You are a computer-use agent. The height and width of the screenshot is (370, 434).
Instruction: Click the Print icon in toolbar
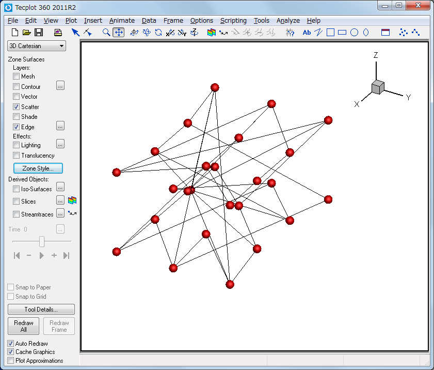[58, 33]
